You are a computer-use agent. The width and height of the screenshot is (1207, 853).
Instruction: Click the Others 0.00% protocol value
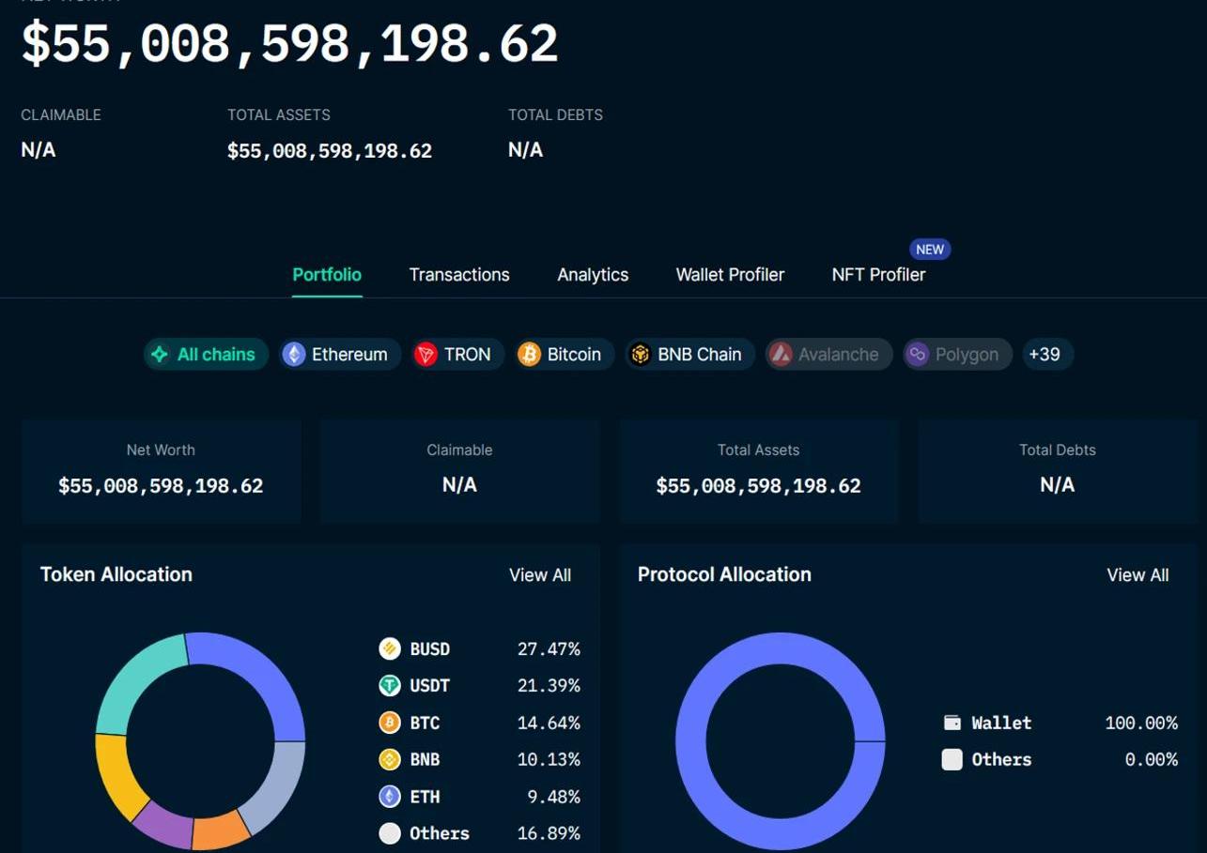click(x=1152, y=759)
